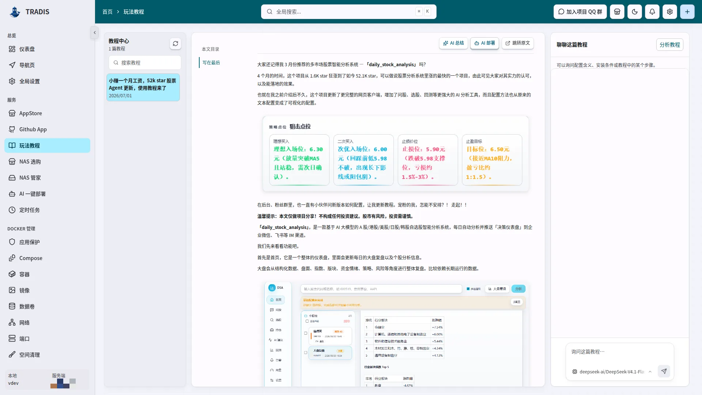
Task: Jump to 写在最后 in table of contents
Action: [x=211, y=63]
